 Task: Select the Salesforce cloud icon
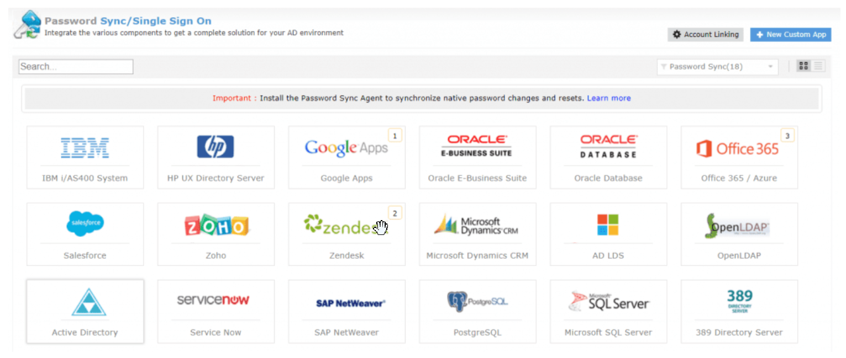tap(85, 223)
